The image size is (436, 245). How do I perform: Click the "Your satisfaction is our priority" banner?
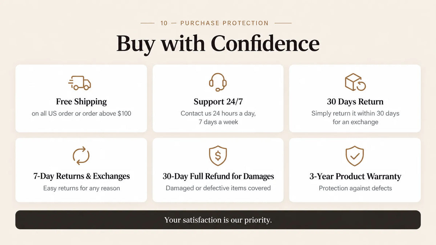(x=218, y=220)
